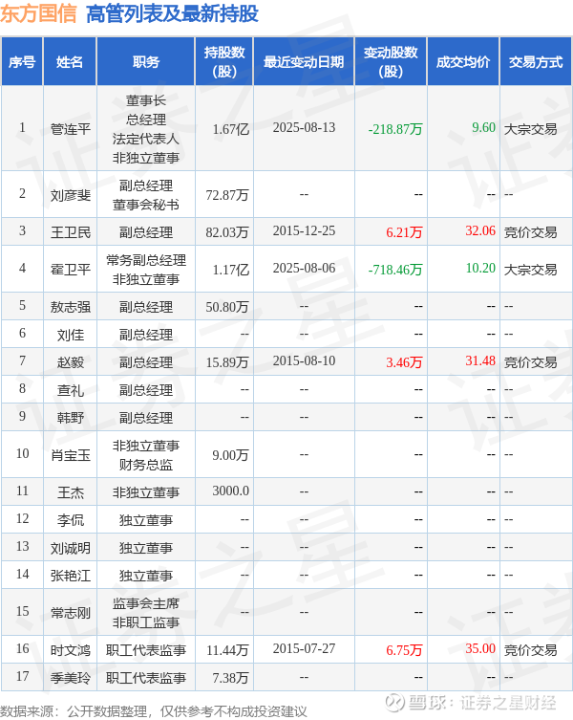
Task: Click the name 管连平
Action: 70,129
